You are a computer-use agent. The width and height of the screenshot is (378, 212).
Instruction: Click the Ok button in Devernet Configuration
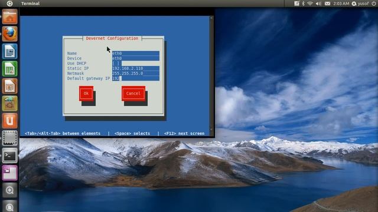86,93
